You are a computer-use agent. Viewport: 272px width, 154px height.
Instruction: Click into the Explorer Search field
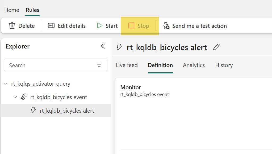[51, 65]
